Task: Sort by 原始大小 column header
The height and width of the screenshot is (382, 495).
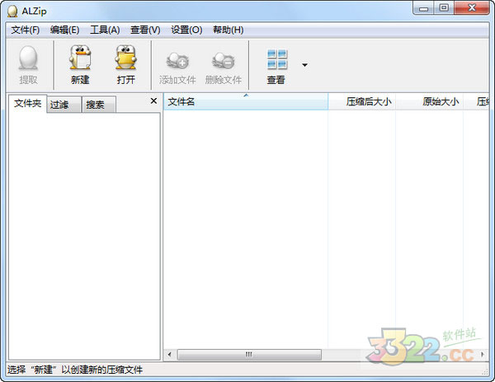Action: click(429, 101)
